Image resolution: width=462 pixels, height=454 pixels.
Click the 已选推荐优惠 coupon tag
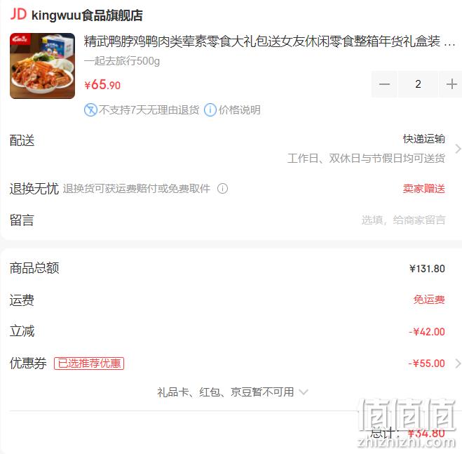point(89,363)
